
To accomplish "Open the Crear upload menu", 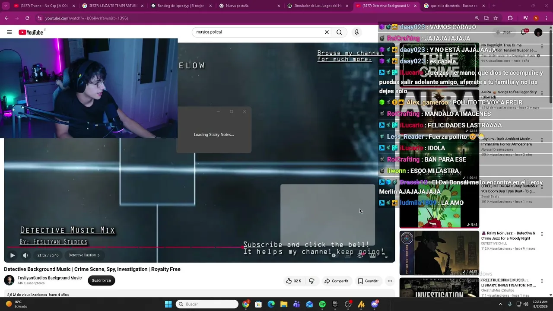I will coord(504,32).
